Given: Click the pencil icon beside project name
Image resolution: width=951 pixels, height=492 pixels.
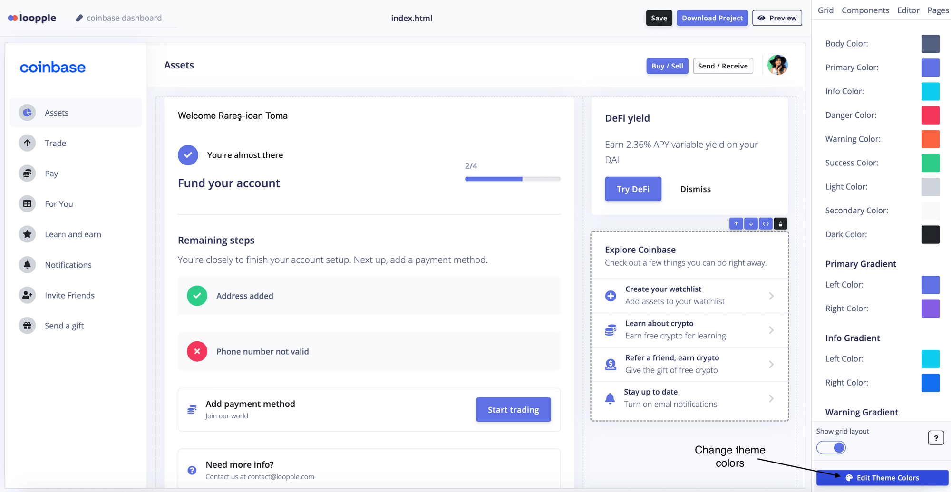Looking at the screenshot, I should 79,18.
